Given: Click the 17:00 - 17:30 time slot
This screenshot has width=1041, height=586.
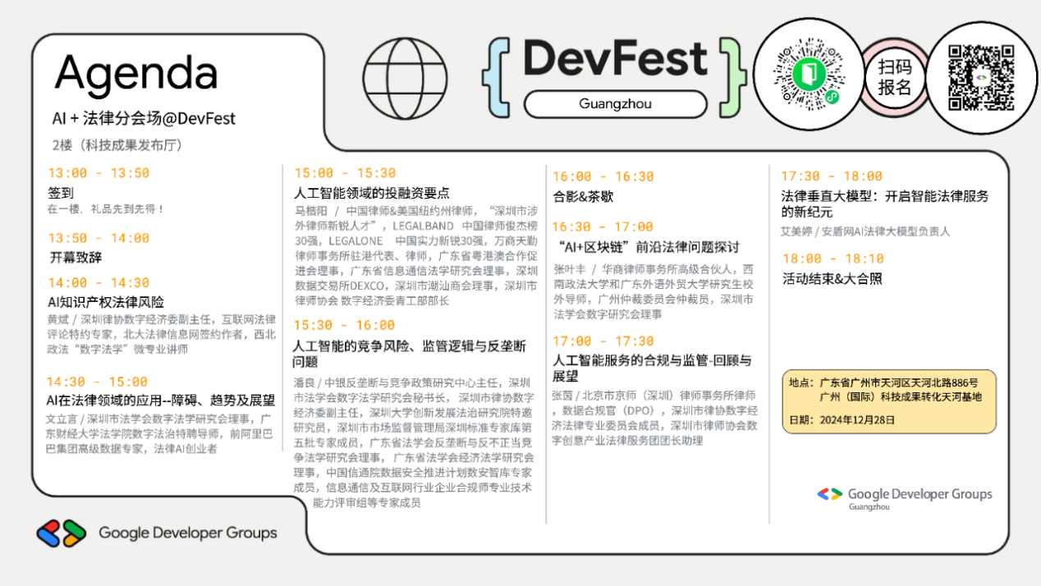Looking at the screenshot, I should pyautogui.click(x=603, y=341).
